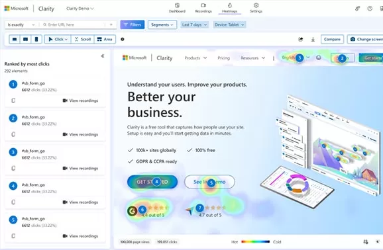Screen dimensions: 383x250
Task: Click the G2 rating logo
Action: (132, 211)
